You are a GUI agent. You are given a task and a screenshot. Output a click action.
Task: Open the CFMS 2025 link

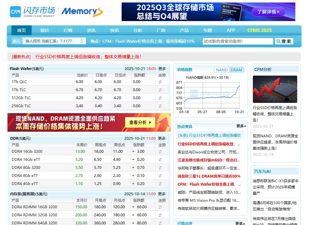coord(259,30)
